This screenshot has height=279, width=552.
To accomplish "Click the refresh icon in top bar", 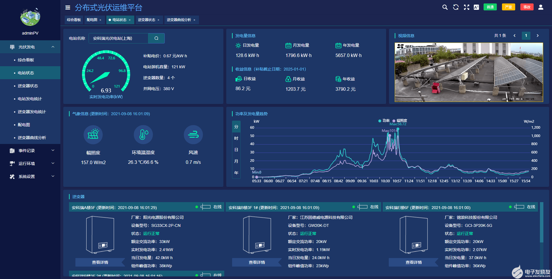I will click(456, 7).
